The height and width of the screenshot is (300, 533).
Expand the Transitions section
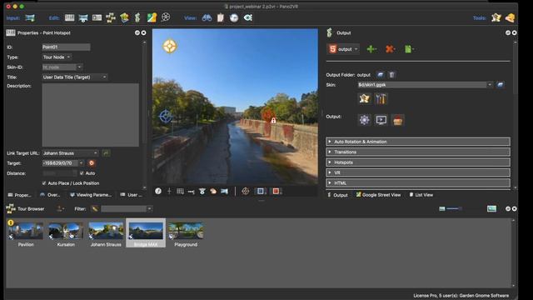(x=418, y=152)
